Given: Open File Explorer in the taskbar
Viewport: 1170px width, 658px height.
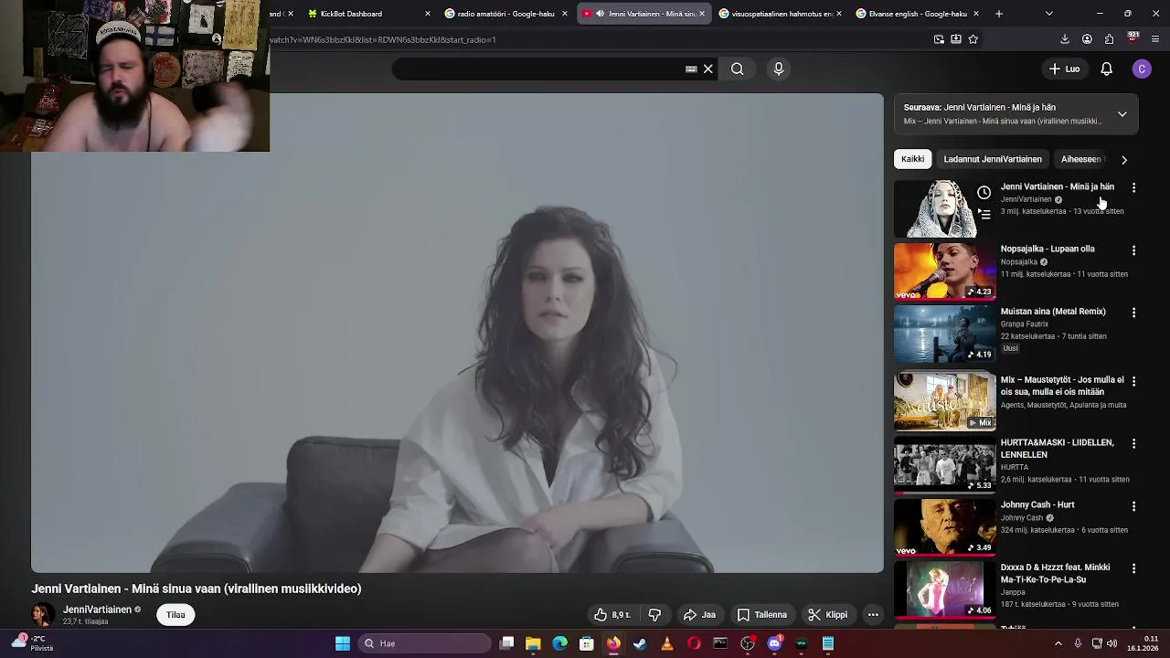Looking at the screenshot, I should pyautogui.click(x=533, y=643).
